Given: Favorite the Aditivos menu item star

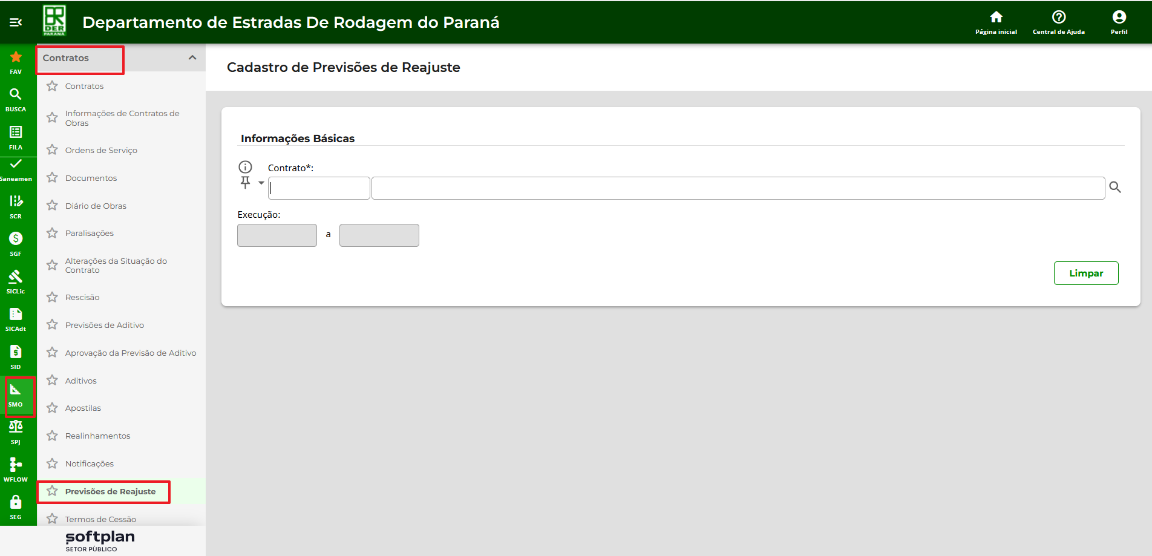Looking at the screenshot, I should [x=53, y=381].
